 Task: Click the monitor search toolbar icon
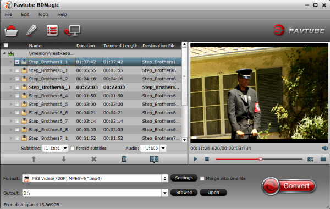[73, 31]
